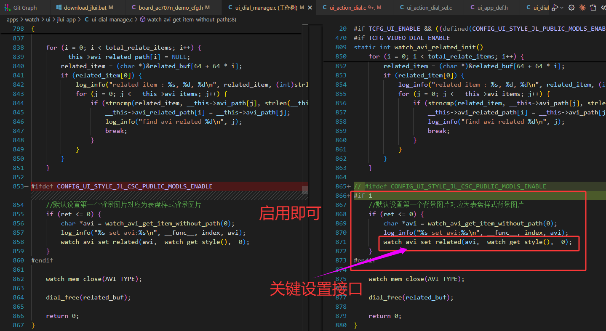Click the Run and Debug play icon
606x331 pixels.
pyautogui.click(x=555, y=8)
